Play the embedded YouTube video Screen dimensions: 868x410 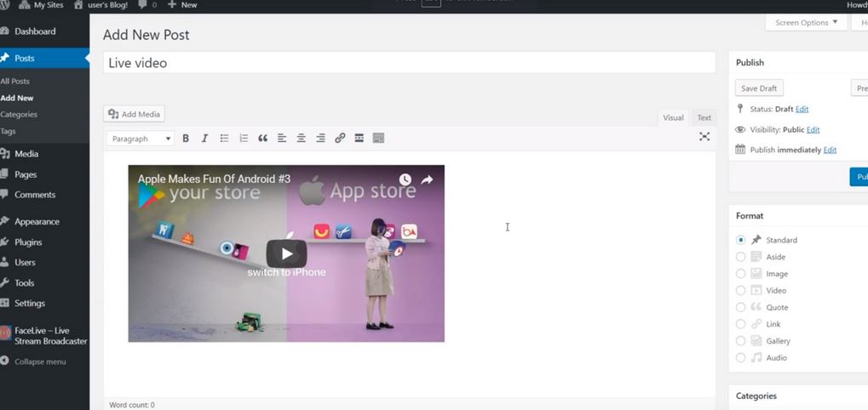click(x=286, y=253)
